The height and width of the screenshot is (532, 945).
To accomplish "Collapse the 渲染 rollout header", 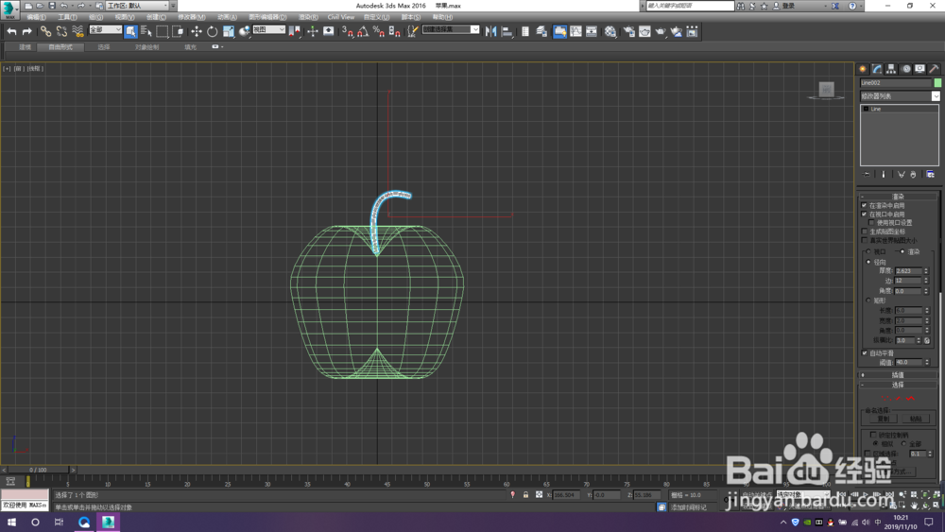I will [x=898, y=197].
